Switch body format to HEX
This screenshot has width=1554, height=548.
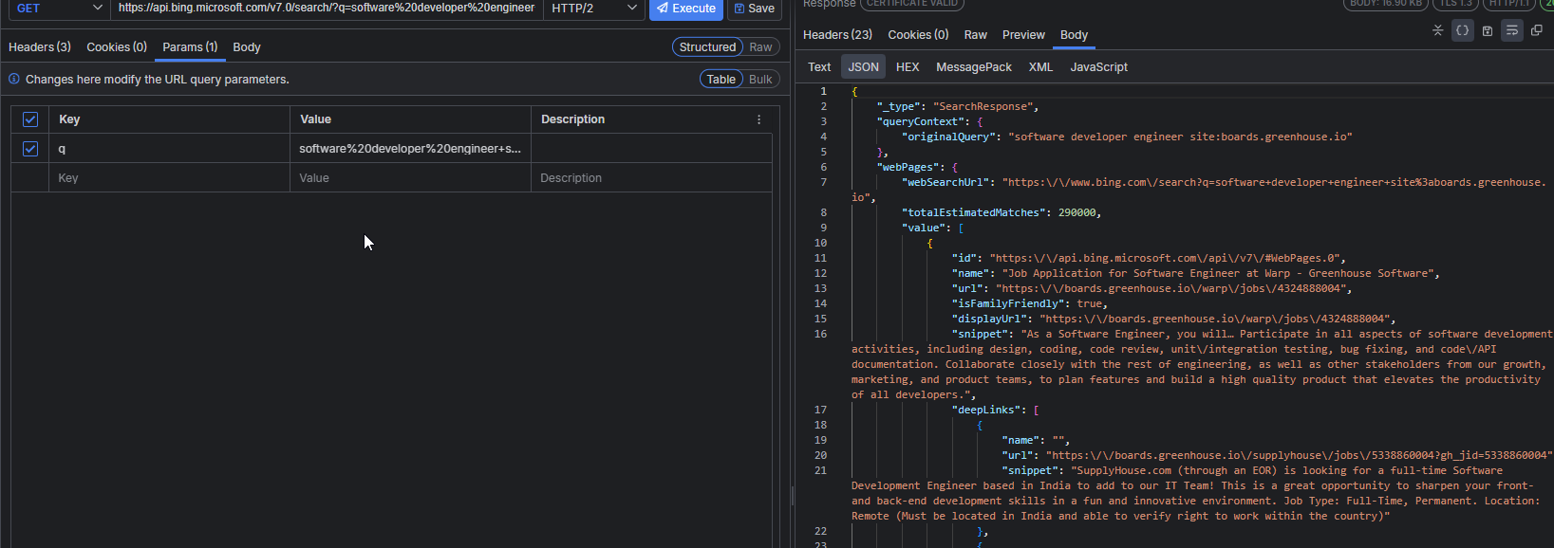(x=908, y=66)
